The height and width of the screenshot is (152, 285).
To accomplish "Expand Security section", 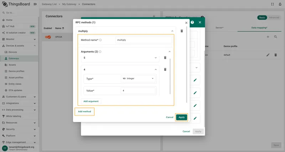I will [x=19, y=129].
